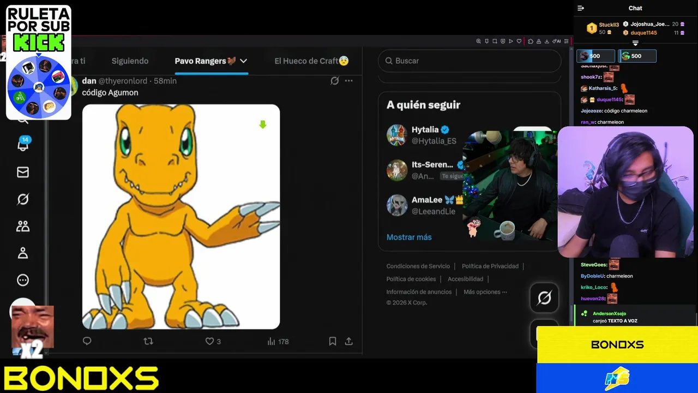Screen dimensions: 698x393
Task: Click the downloads icon in browser toolbar
Action: coord(547,41)
